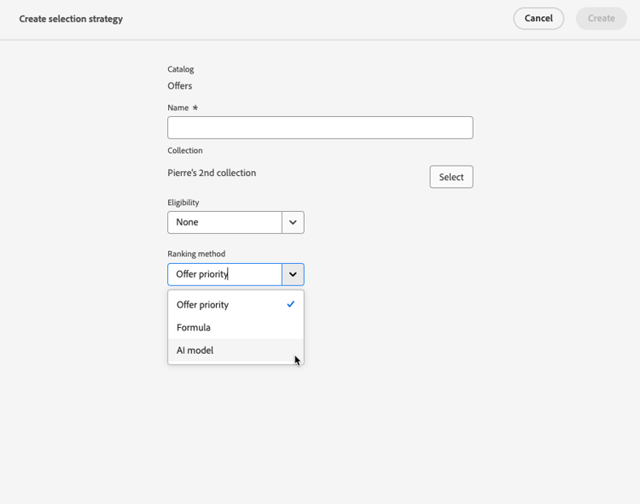Collapse the Ranking method dropdown chevron
640x504 pixels.
click(x=293, y=274)
